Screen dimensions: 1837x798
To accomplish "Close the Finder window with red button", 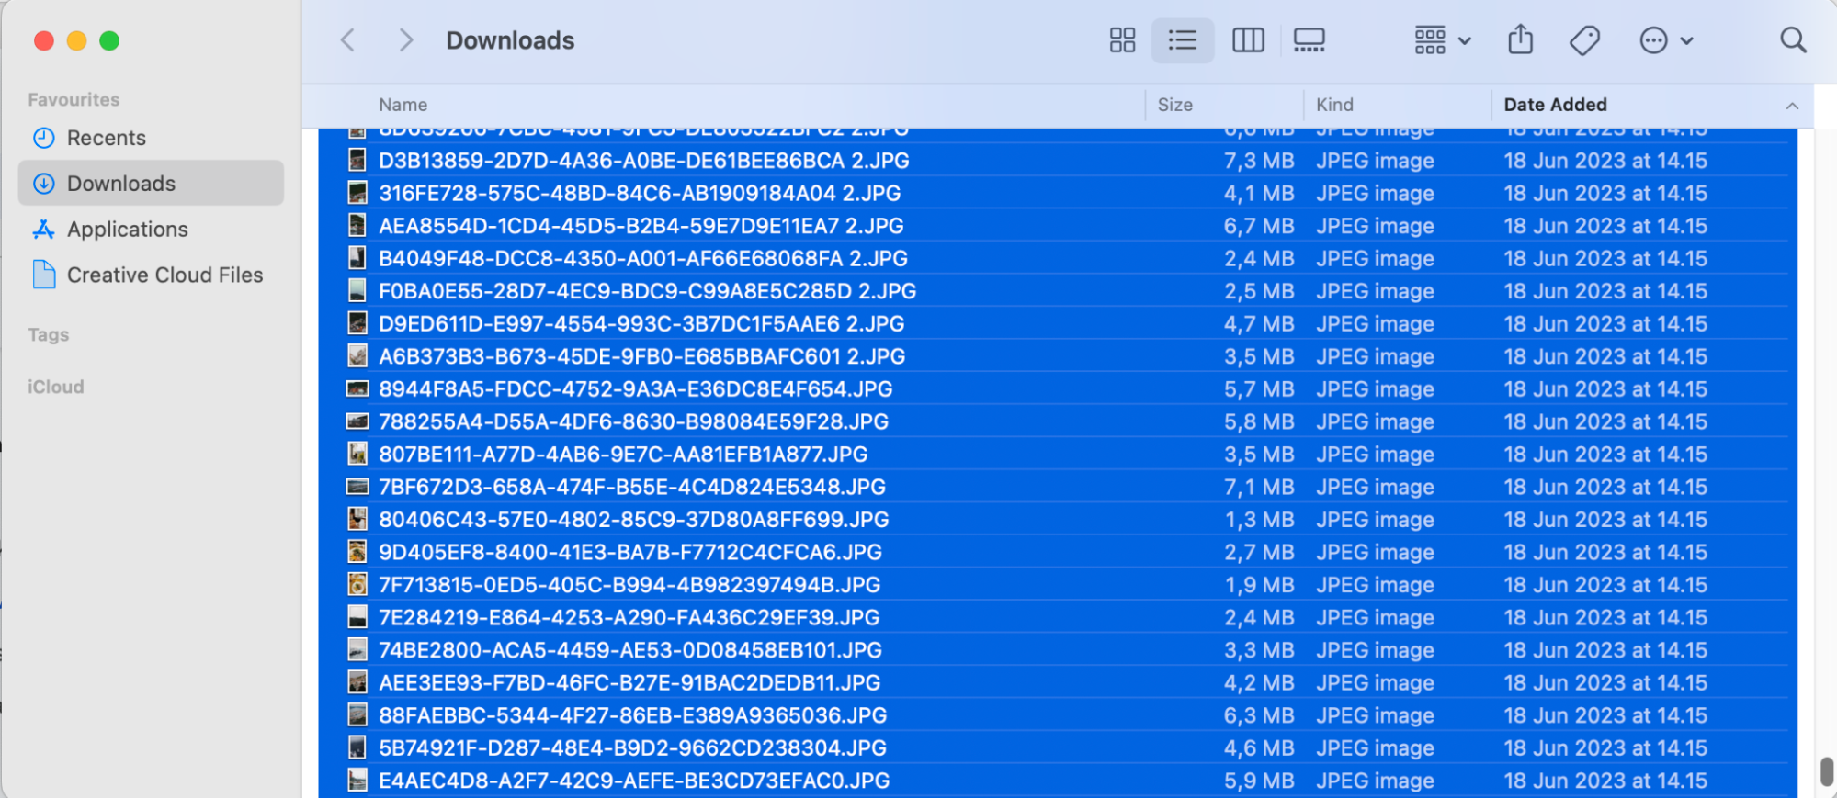I will [x=44, y=40].
